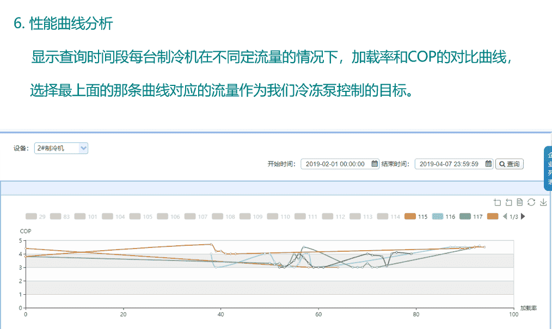
Task: Toggle legend series 83
Action: tap(60, 216)
